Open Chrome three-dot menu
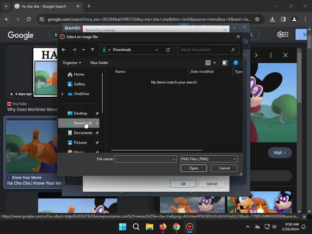Screen dimensions: 312x234 [305, 19]
